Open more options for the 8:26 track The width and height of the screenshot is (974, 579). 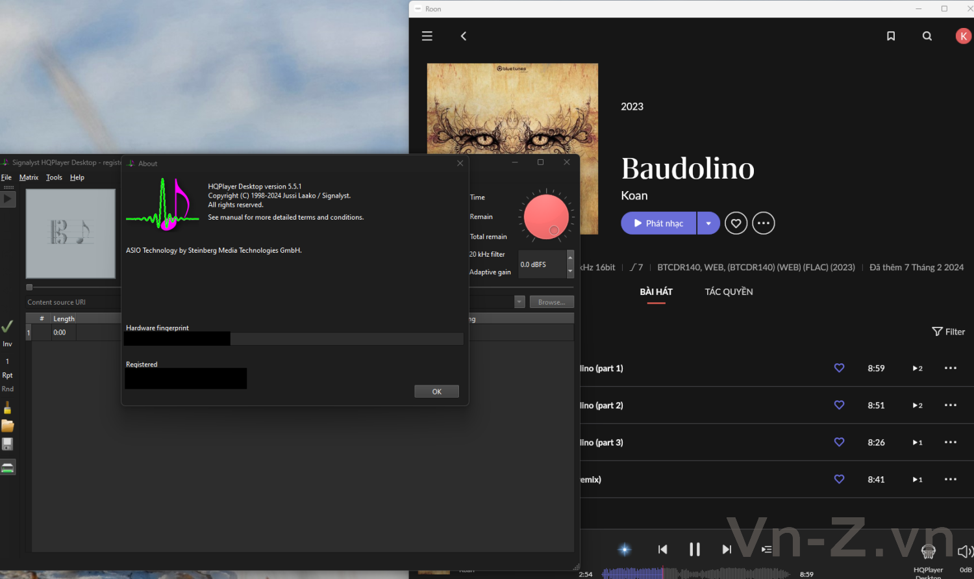[950, 443]
